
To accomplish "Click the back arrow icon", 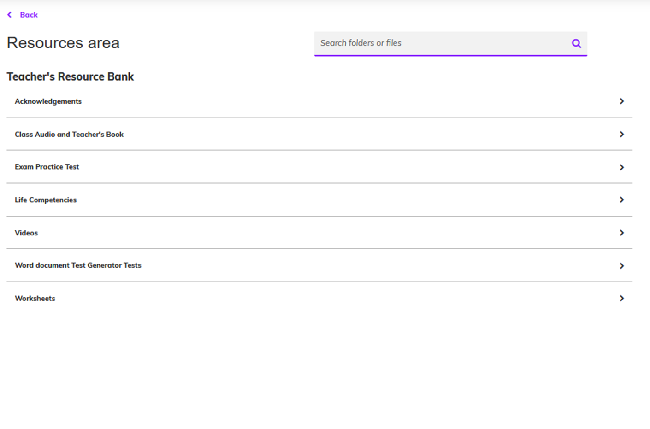I will 10,15.
